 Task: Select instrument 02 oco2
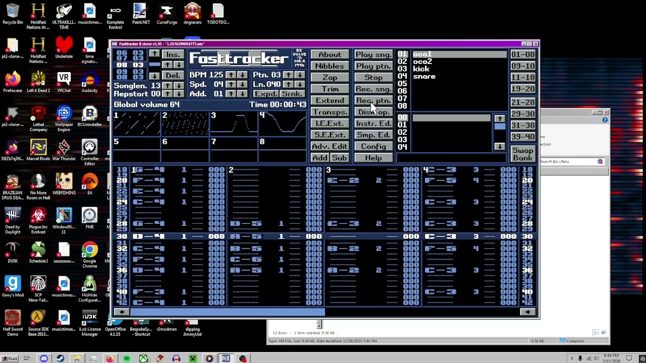(x=459, y=62)
